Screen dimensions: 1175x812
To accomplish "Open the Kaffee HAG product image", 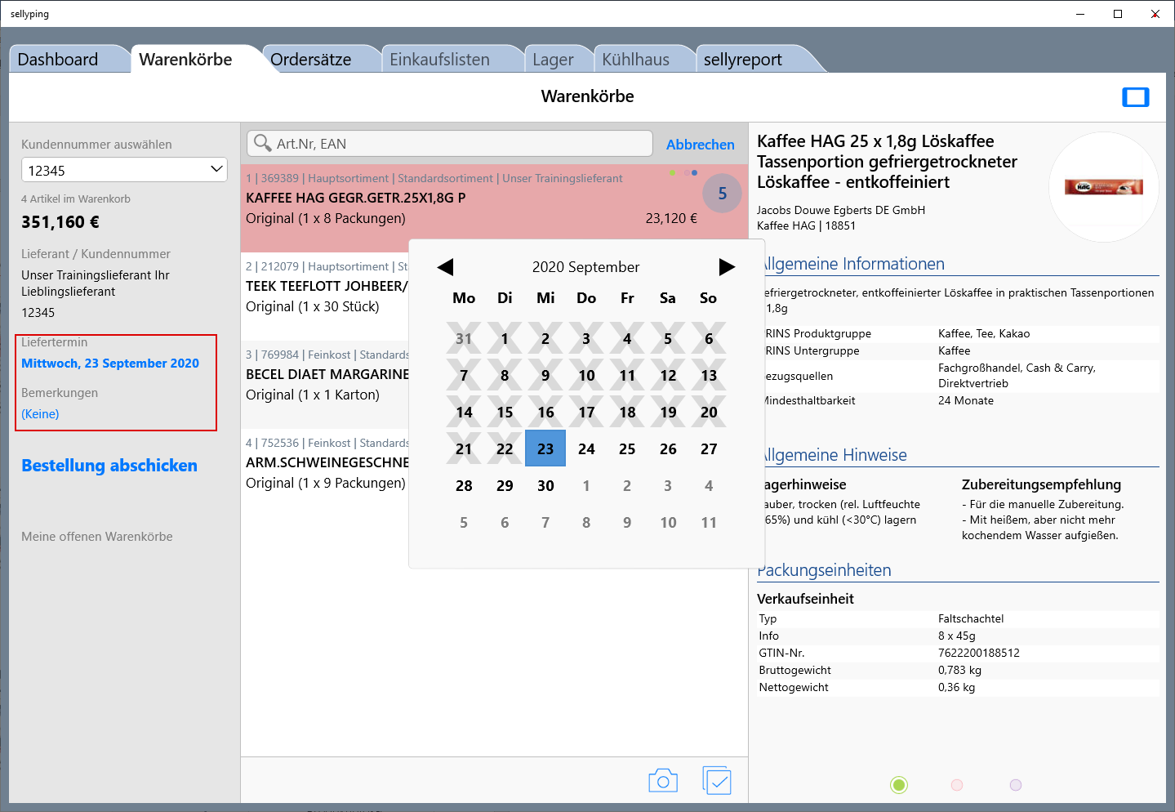I will 1103,187.
